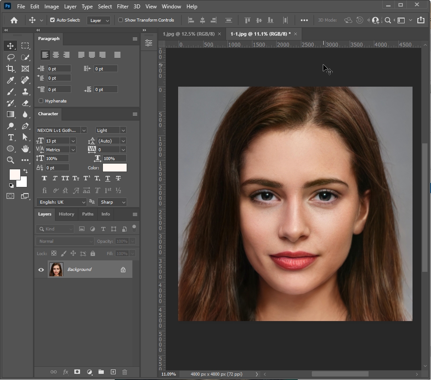431x380 pixels.
Task: Select the Hand tool
Action: [x=25, y=149]
